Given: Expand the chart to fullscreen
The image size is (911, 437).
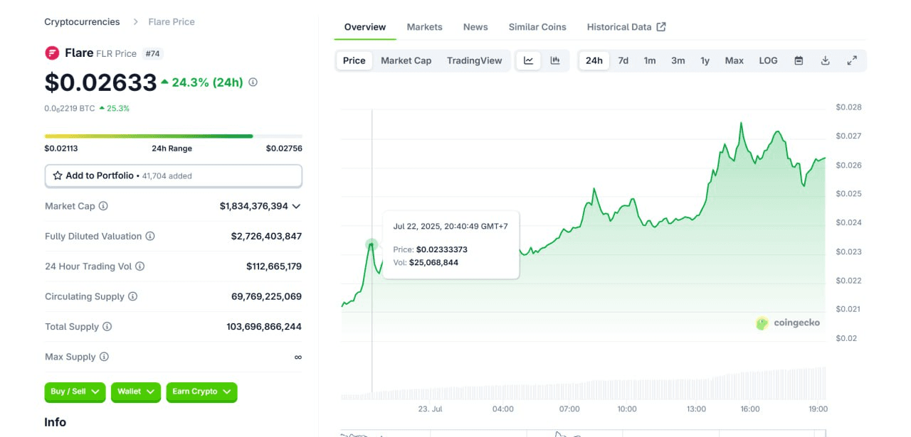Looking at the screenshot, I should coord(852,60).
